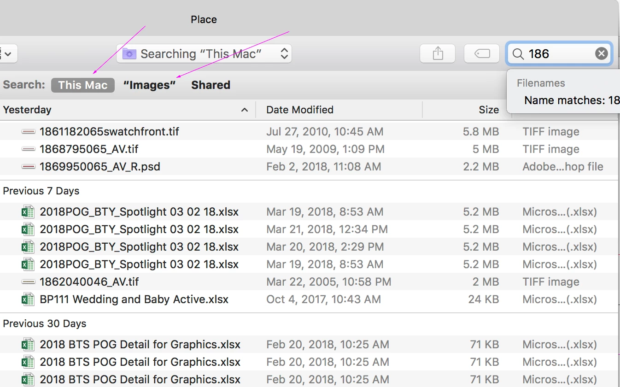The width and height of the screenshot is (620, 387).
Task: Click the magnifying glass search icon
Action: pos(518,54)
